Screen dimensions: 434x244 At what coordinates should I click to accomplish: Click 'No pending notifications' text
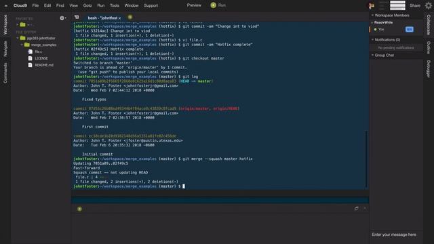tap(396, 47)
